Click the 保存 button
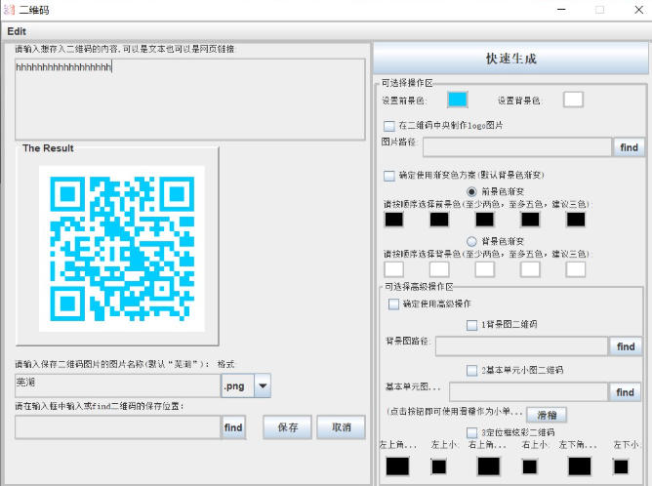The width and height of the screenshot is (652, 486). coord(287,427)
